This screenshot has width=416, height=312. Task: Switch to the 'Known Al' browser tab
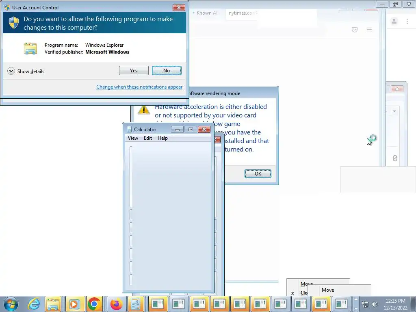[205, 13]
